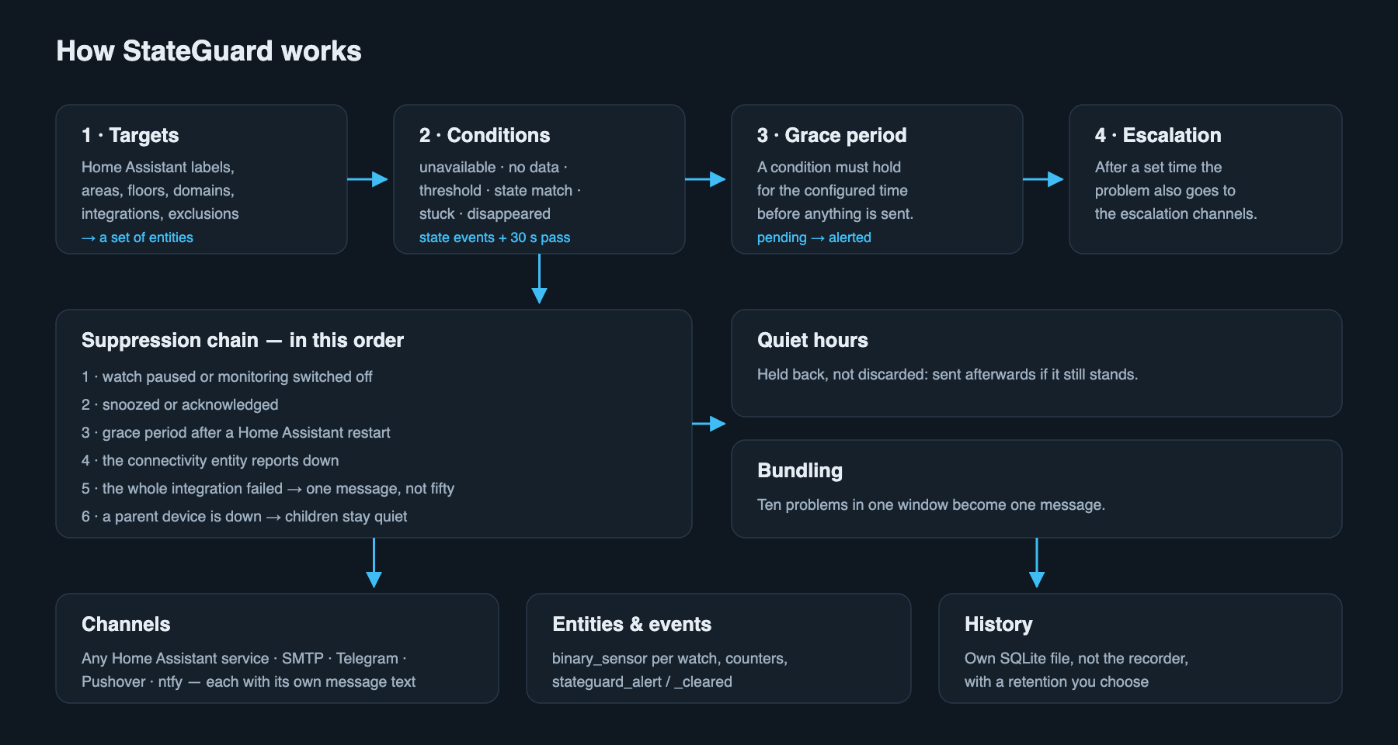Select the Channels card heading
This screenshot has height=745, width=1398.
pyautogui.click(x=126, y=624)
